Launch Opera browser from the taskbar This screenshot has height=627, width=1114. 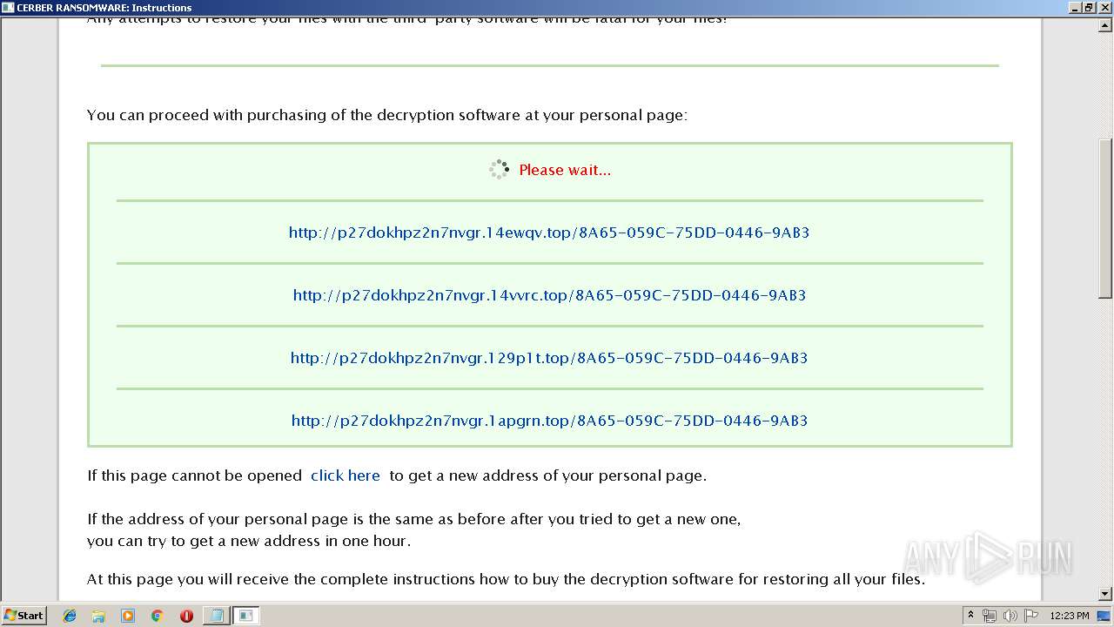pyautogui.click(x=186, y=616)
